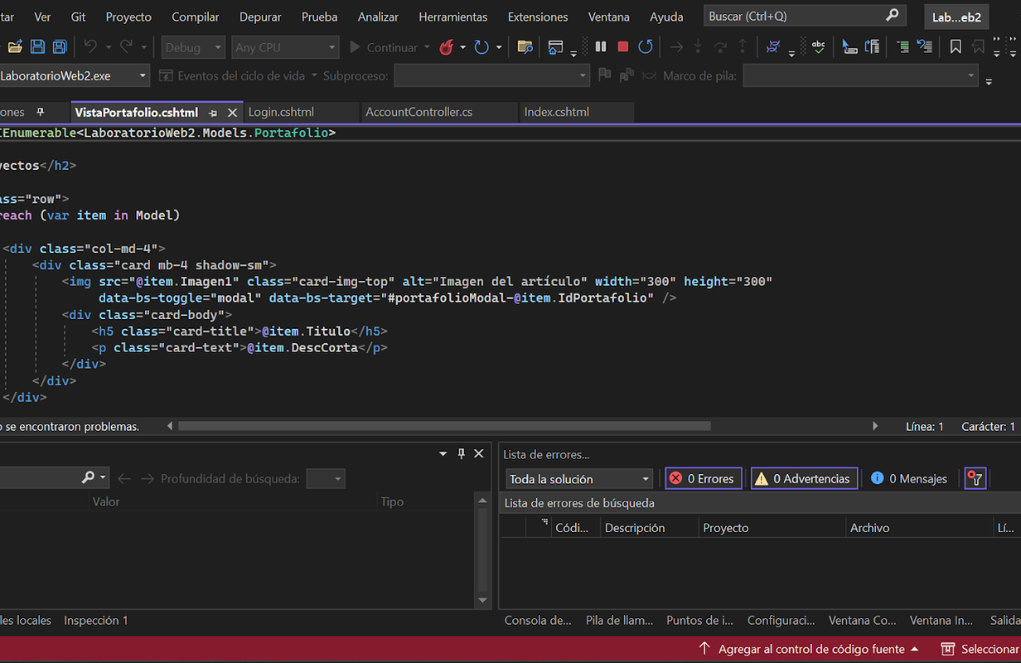This screenshot has height=663, width=1021.
Task: Click the multiple flags thread icon
Action: pos(627,75)
